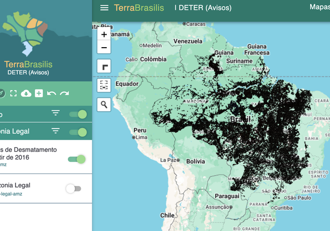The image size is (330, 231).
Task: Click the TerraBrasilis title in the header
Action: tap(139, 8)
